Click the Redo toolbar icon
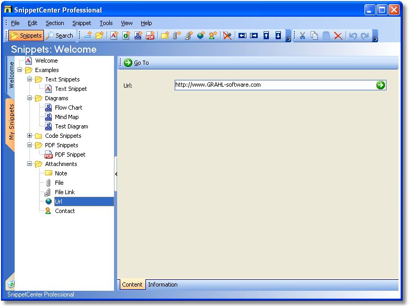Viewport: 410px width, 308px height. (365, 35)
